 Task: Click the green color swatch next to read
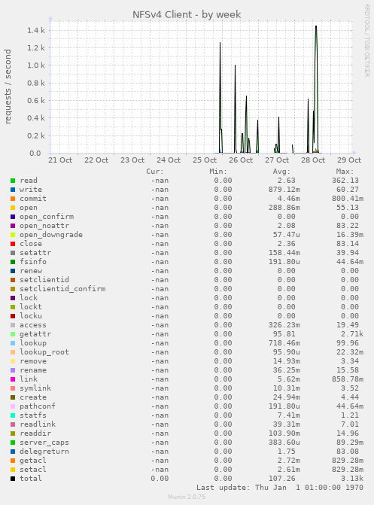pyautogui.click(x=13, y=181)
